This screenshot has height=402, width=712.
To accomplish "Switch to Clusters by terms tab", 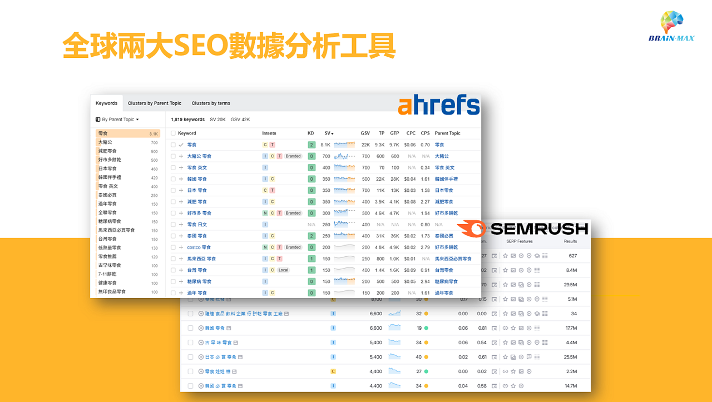I will 211,103.
